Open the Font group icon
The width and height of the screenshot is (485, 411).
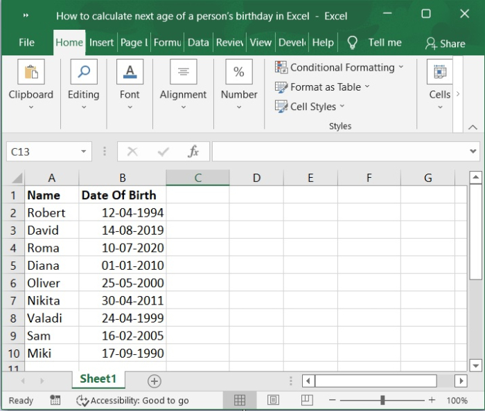(130, 73)
